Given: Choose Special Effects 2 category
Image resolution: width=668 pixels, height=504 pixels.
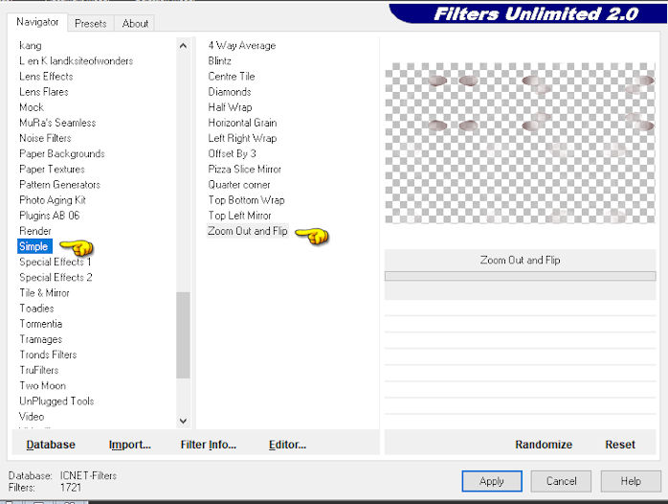Looking at the screenshot, I should [56, 277].
